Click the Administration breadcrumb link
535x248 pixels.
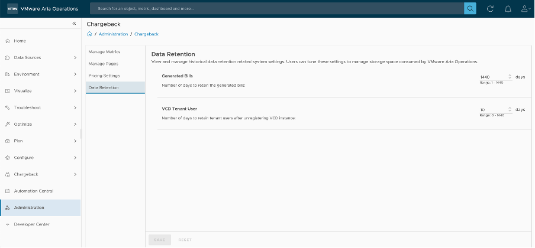coord(113,34)
